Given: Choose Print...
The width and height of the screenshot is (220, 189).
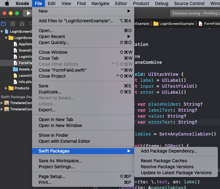Looking at the screenshot, I should pos(83,182).
